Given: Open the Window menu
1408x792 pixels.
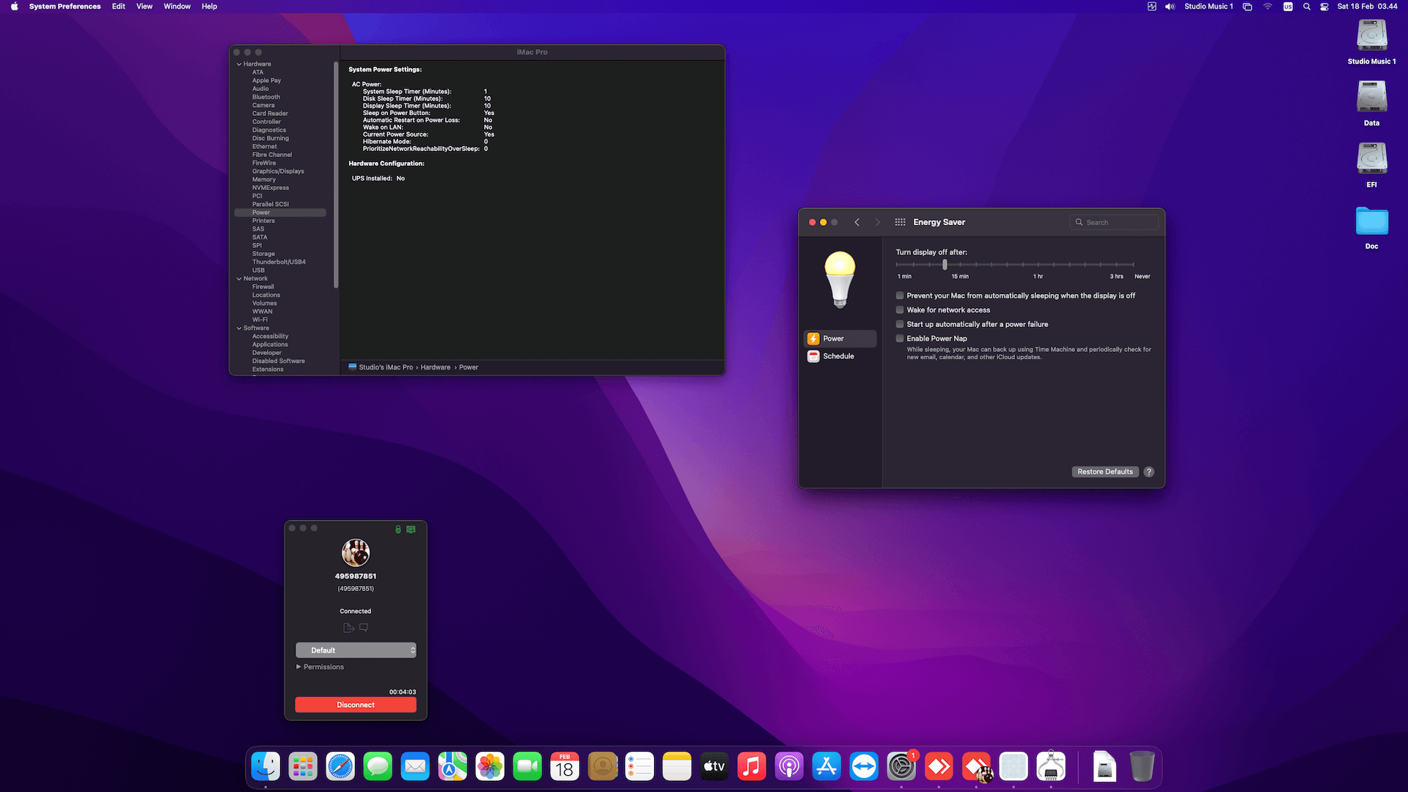Looking at the screenshot, I should coord(177,7).
